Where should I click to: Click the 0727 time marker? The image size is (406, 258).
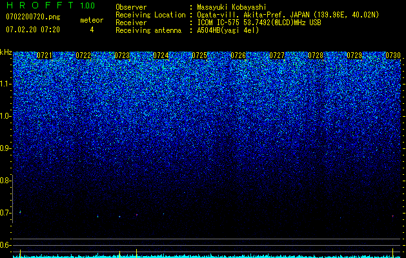[277, 55]
